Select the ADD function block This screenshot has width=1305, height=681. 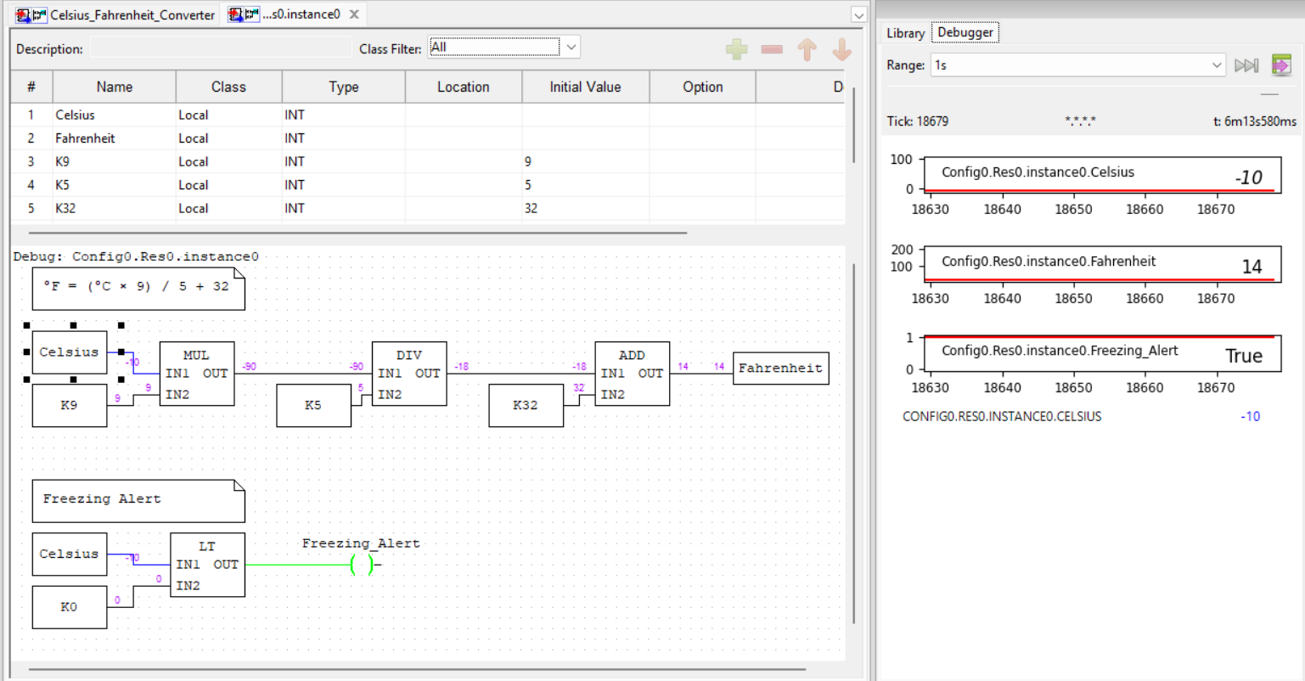(632, 374)
